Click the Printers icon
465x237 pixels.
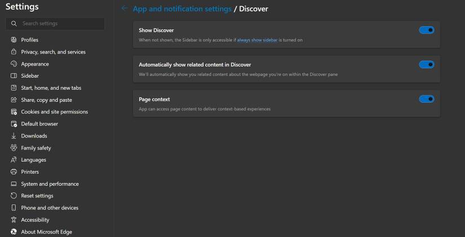coord(14,172)
